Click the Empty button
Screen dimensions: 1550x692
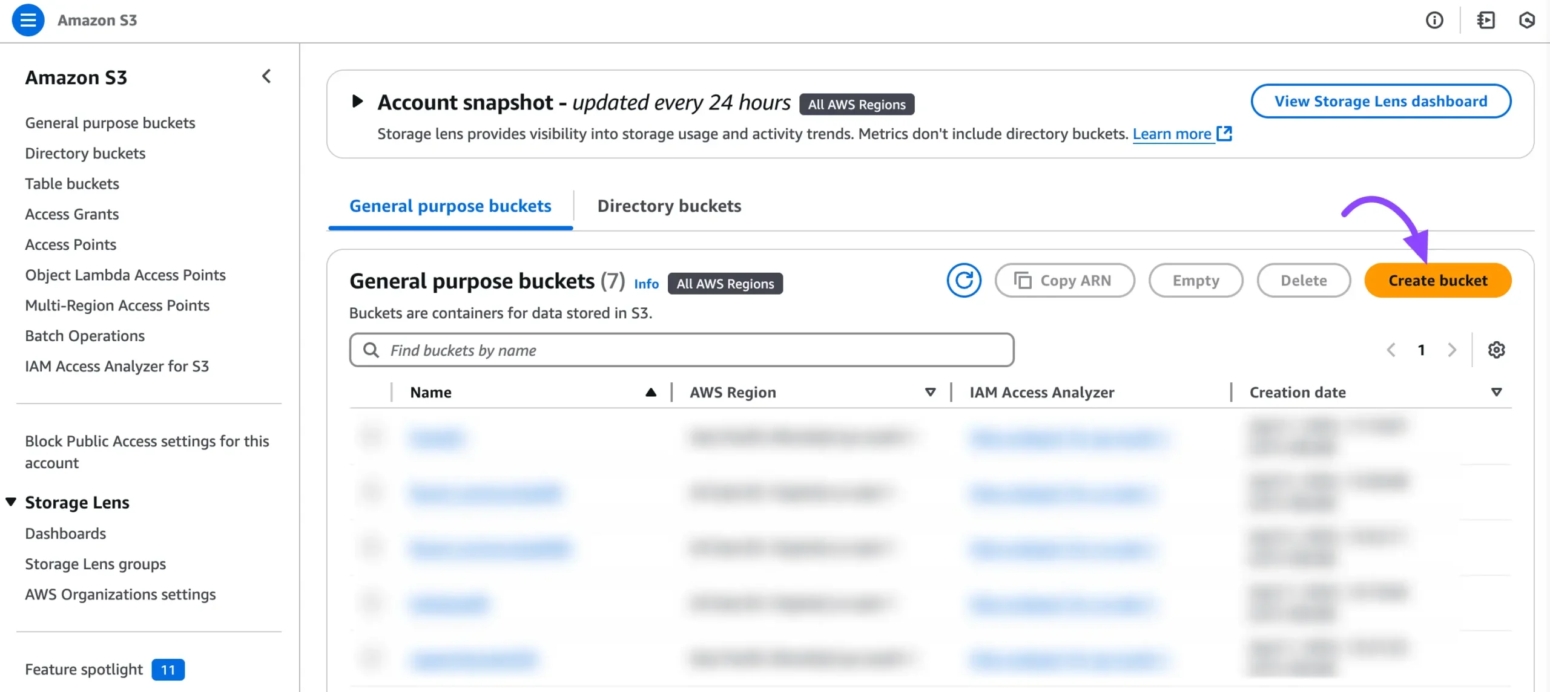[1196, 280]
